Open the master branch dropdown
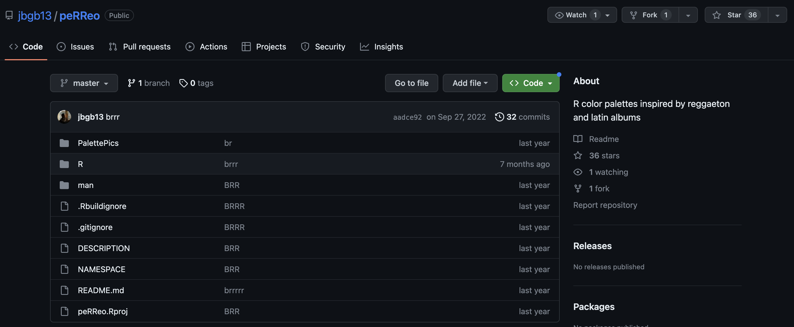This screenshot has width=794, height=327. pyautogui.click(x=84, y=83)
